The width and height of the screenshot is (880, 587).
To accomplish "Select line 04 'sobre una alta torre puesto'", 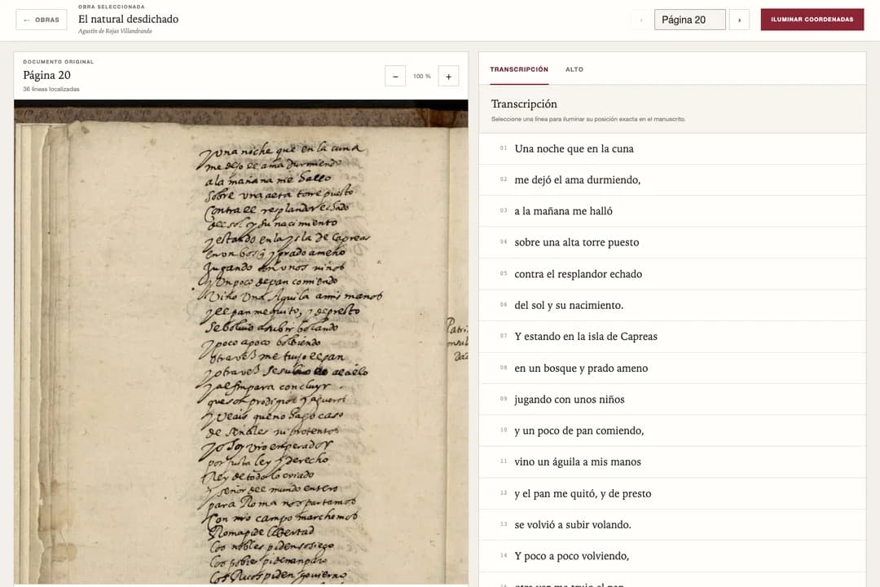I will pos(672,243).
